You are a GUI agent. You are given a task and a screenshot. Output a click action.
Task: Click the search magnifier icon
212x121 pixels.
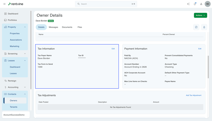pyautogui.click(x=78, y=4)
